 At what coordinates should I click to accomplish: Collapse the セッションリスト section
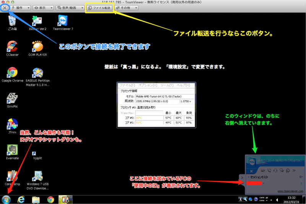pos(249,177)
